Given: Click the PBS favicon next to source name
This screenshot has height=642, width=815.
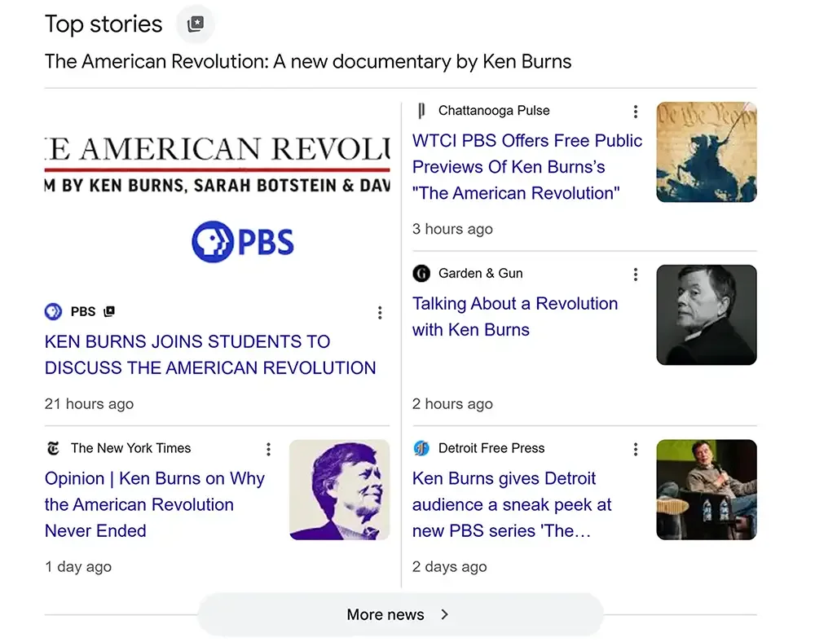Looking at the screenshot, I should click(x=54, y=311).
